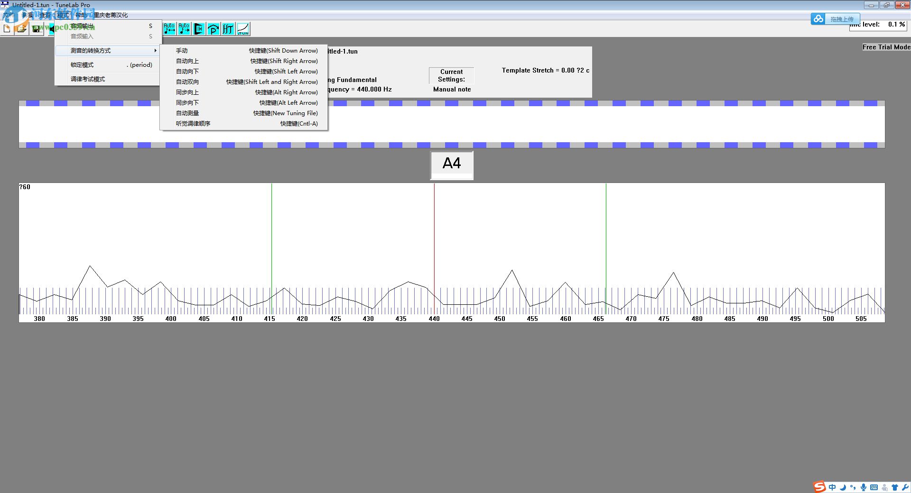Click the green marker near 465 Hz
The height and width of the screenshot is (493, 911).
point(606,248)
